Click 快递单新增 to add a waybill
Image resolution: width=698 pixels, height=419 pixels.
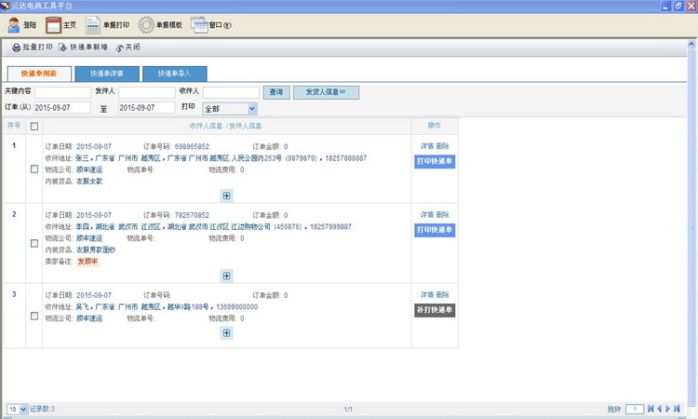63,47
